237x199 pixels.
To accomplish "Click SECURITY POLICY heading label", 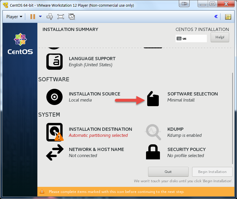I will pyautogui.click(x=187, y=149).
